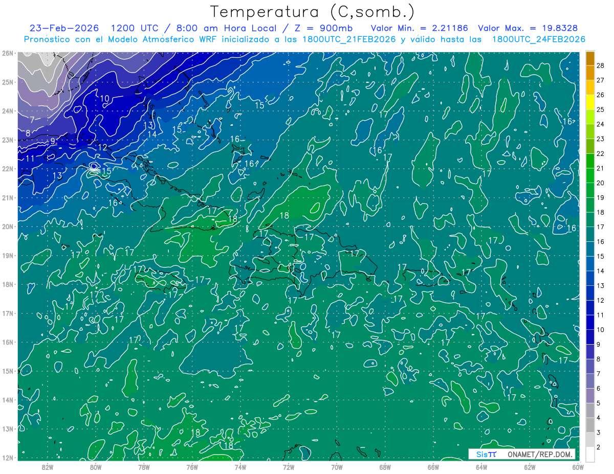Select the yellow color bar segment between 25 and 26
Image resolution: width=614 pixels, height=474 pixels.
(x=590, y=102)
